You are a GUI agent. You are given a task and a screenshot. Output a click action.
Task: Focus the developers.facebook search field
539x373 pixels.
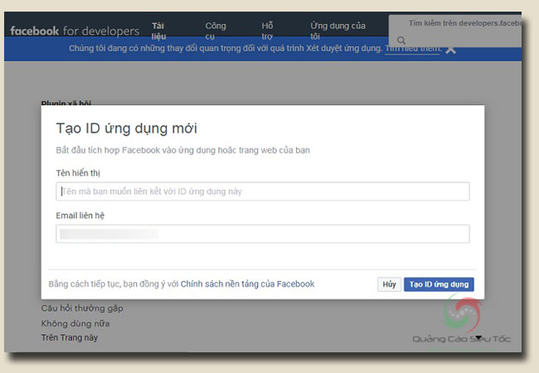455,31
